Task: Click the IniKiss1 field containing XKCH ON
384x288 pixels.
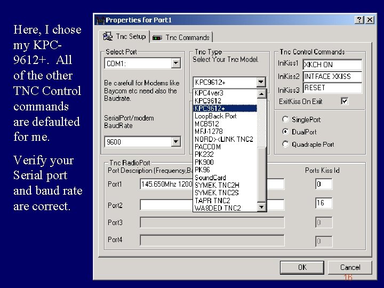Action: [x=332, y=65]
